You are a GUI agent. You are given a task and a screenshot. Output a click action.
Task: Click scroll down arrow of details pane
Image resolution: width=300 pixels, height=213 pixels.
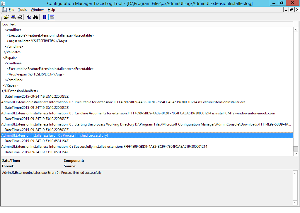click(x=295, y=203)
